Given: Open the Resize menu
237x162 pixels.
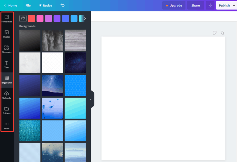Looking at the screenshot, I should [x=45, y=6].
